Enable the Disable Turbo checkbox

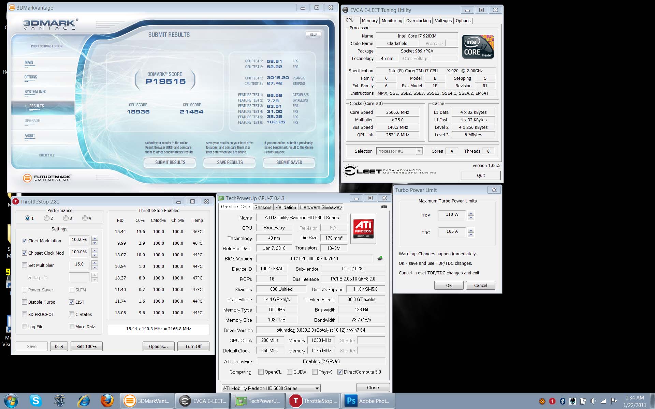click(25, 302)
